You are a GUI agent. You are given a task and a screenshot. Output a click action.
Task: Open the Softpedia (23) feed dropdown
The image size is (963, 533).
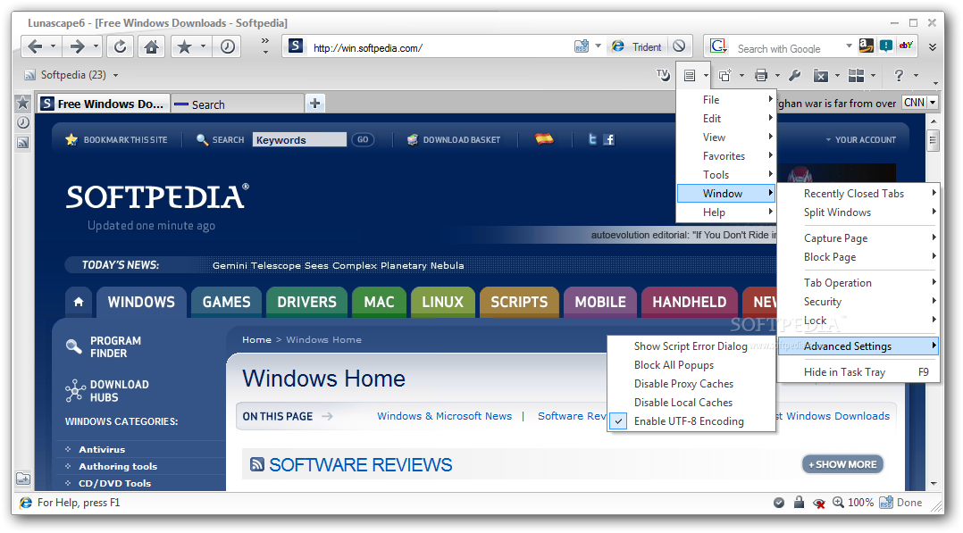(x=115, y=75)
